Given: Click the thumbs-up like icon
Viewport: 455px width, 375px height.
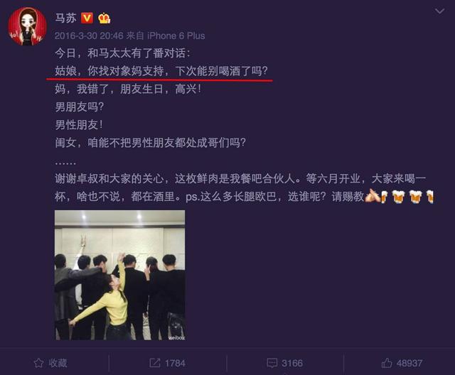Looking at the screenshot, I should click(387, 363).
